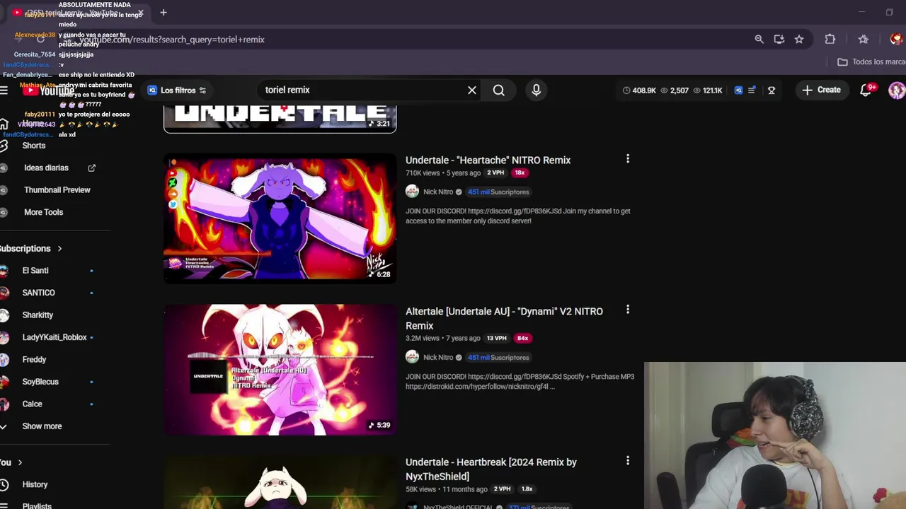Open the Nick Nitro channel name under Altertale
Viewport: 906px width, 509px height.
tap(437, 358)
